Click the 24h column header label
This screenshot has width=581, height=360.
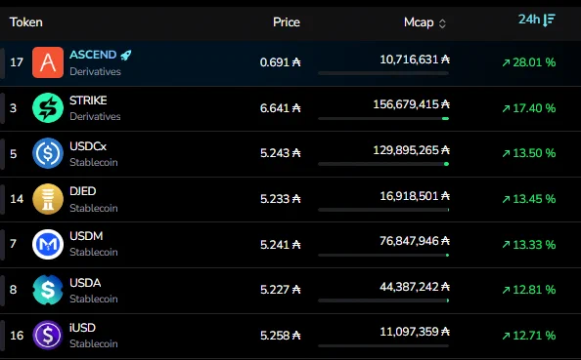(x=529, y=20)
